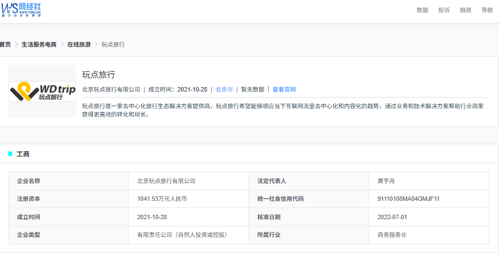Open 在线旅游 breadcrumb link
This screenshot has width=499, height=253.
79,44
